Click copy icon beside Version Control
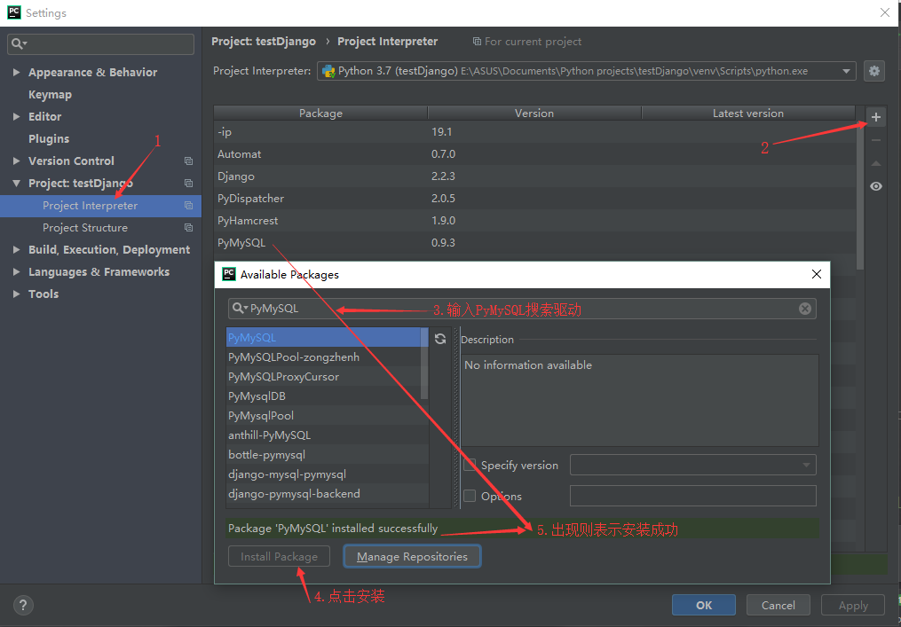Viewport: 901px width, 627px height. point(188,161)
